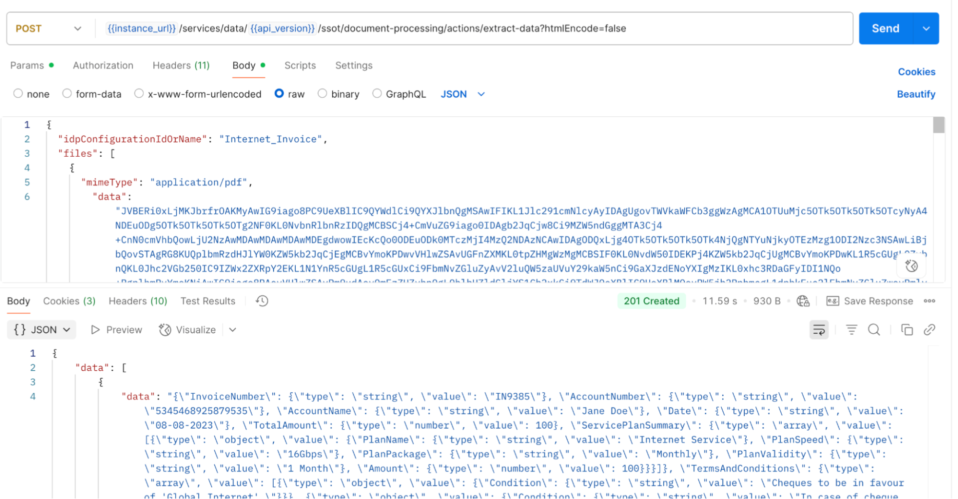
Task: View the Test Results tab
Action: pos(208,301)
